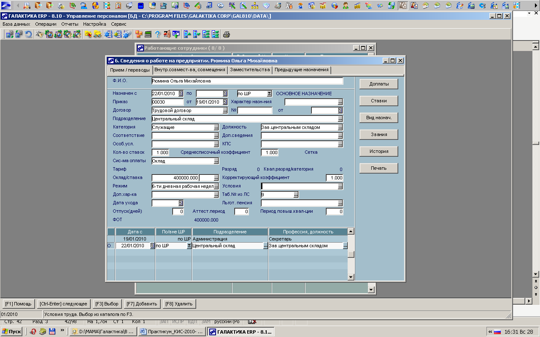Click the [F7] Добавить button
Screen dimensions: 540x337
coord(141,303)
